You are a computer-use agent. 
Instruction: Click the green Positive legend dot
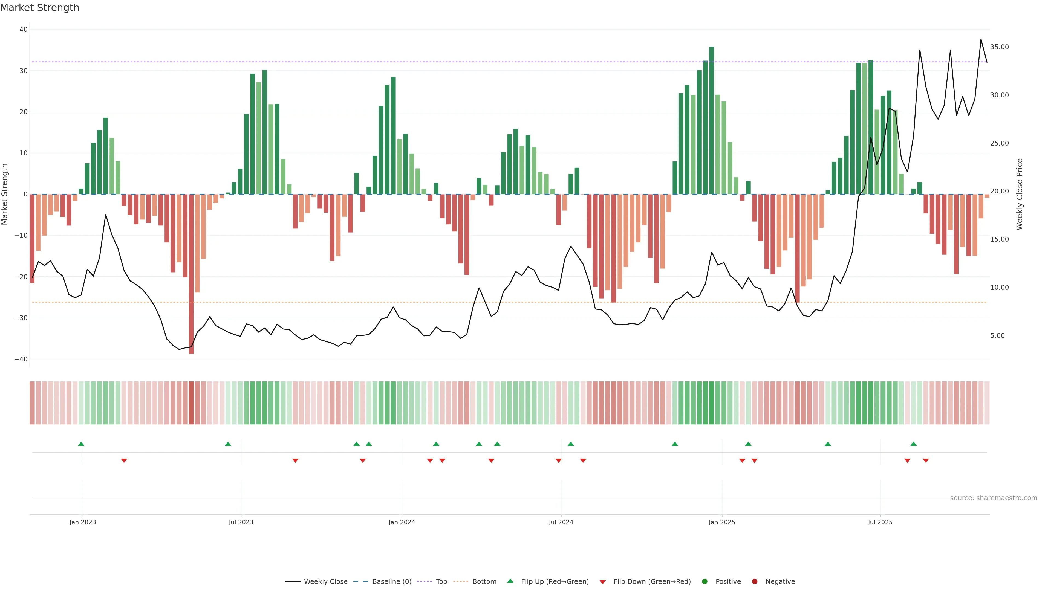pyautogui.click(x=704, y=581)
